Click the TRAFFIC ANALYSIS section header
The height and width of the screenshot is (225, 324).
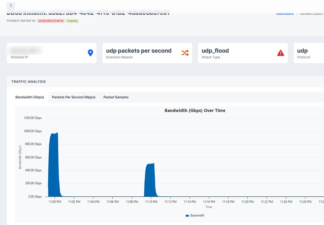[28, 81]
